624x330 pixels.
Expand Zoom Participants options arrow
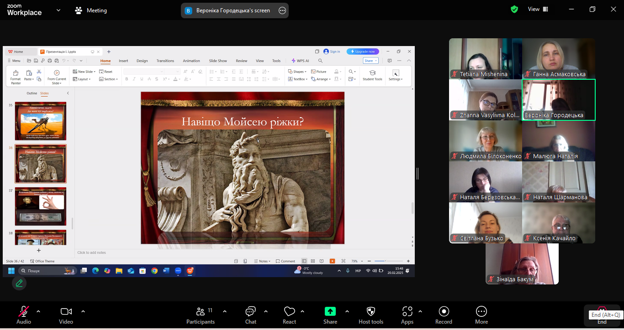click(225, 311)
